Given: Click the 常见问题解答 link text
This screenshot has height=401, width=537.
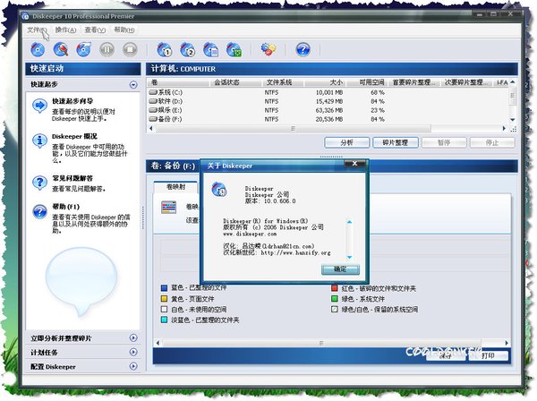Looking at the screenshot, I should point(72,178).
